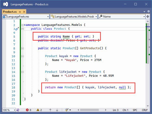
Task: Click the lifejacket variable declaration on line 14
Action: point(68,72)
